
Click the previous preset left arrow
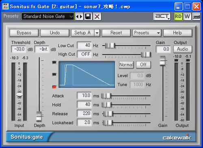[x=77, y=17]
